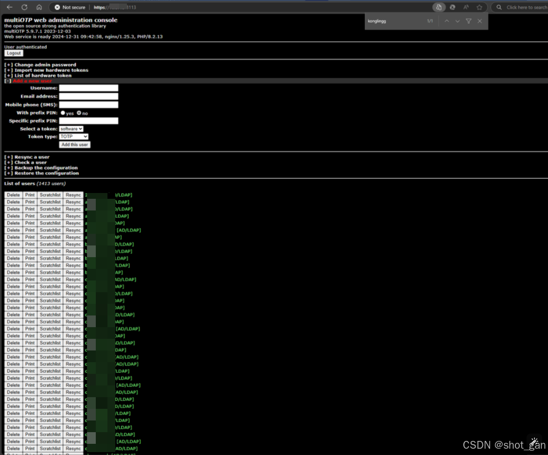Expand 'Resync a user' section
The height and width of the screenshot is (455, 548).
coord(27,157)
